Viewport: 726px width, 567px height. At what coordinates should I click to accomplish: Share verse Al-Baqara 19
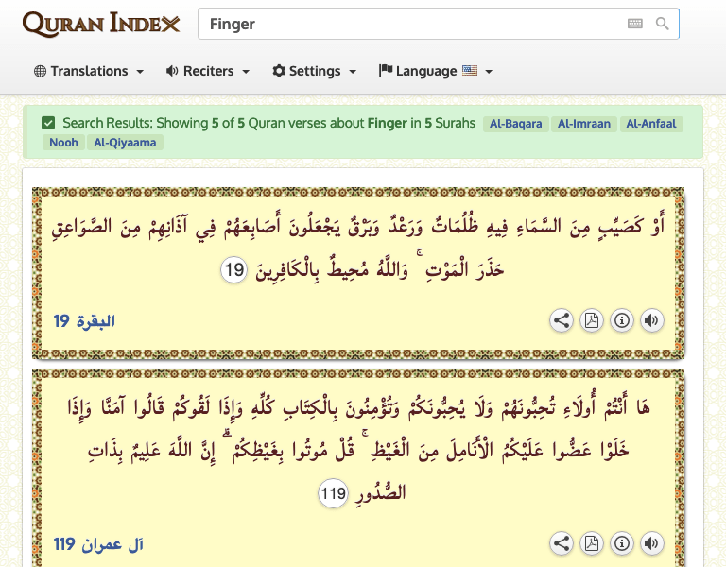pos(562,320)
